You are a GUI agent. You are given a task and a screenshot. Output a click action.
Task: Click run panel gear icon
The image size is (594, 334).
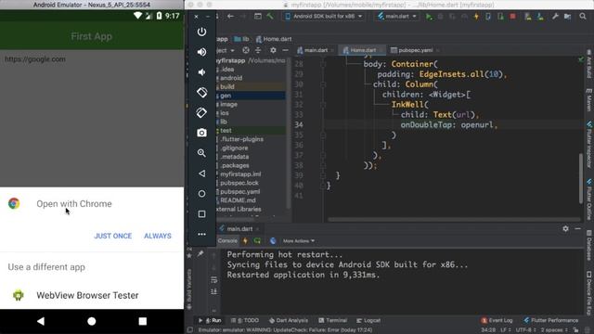pyautogui.click(x=565, y=229)
